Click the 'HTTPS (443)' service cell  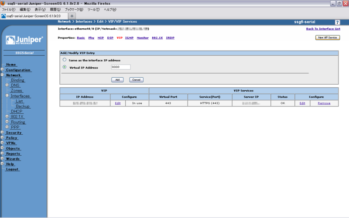210,103
